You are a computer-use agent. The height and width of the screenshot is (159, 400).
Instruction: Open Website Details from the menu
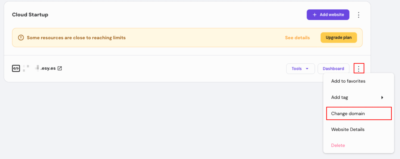pos(348,130)
